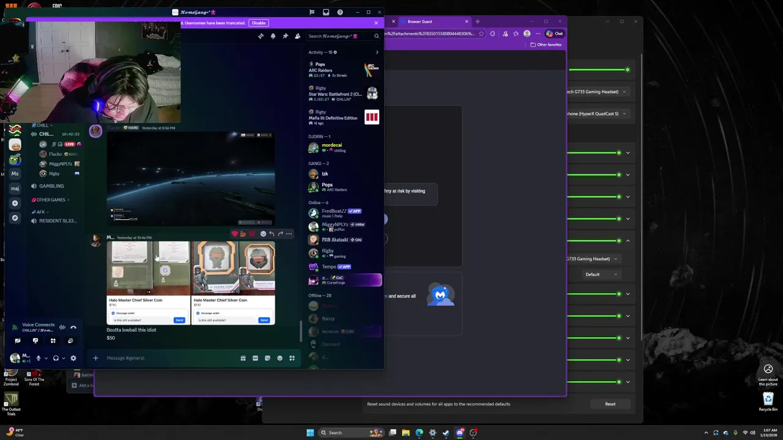Show pinned messages with the pin icon
Image resolution: width=783 pixels, height=440 pixels.
tap(285, 36)
